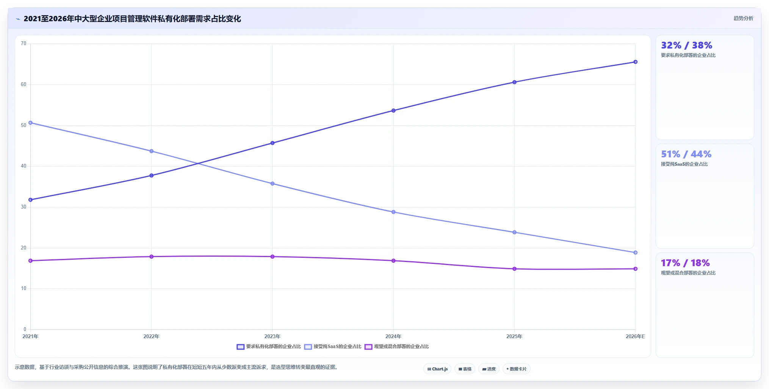Click the 40 y-axis label

pyautogui.click(x=23, y=166)
